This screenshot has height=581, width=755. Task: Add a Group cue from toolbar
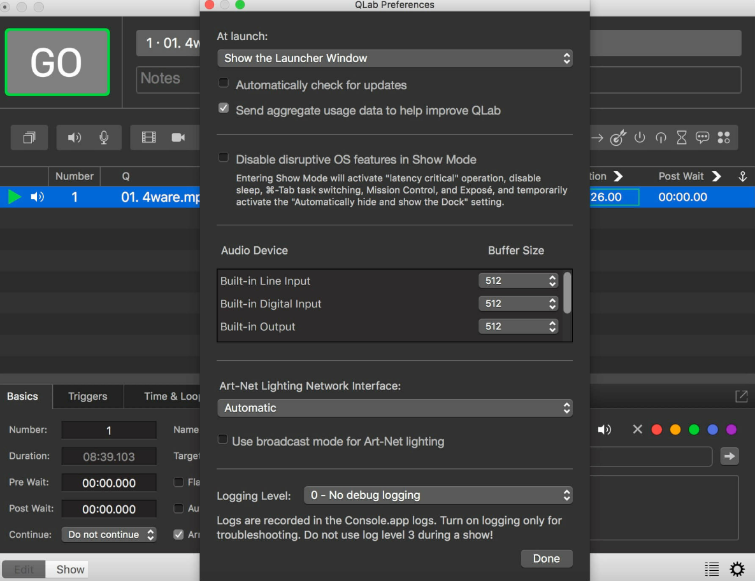click(x=29, y=137)
